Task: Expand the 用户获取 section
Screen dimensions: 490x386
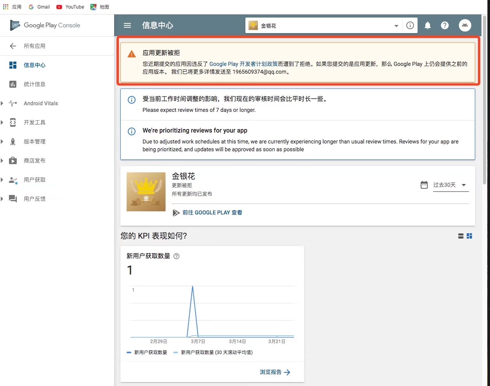Action: pos(2,180)
